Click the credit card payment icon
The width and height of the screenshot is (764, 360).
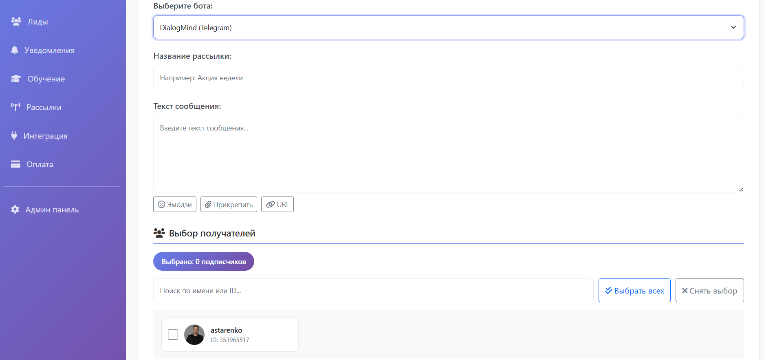(x=15, y=164)
